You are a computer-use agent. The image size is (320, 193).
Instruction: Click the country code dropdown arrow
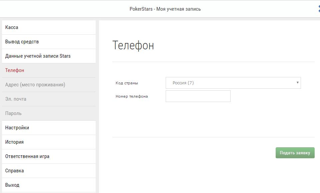(297, 83)
